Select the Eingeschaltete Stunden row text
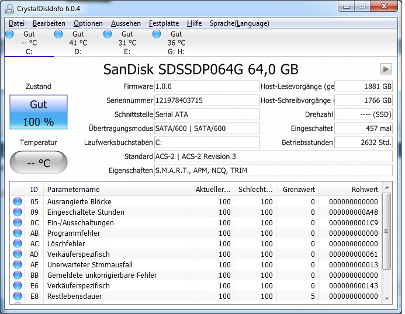 click(x=85, y=212)
